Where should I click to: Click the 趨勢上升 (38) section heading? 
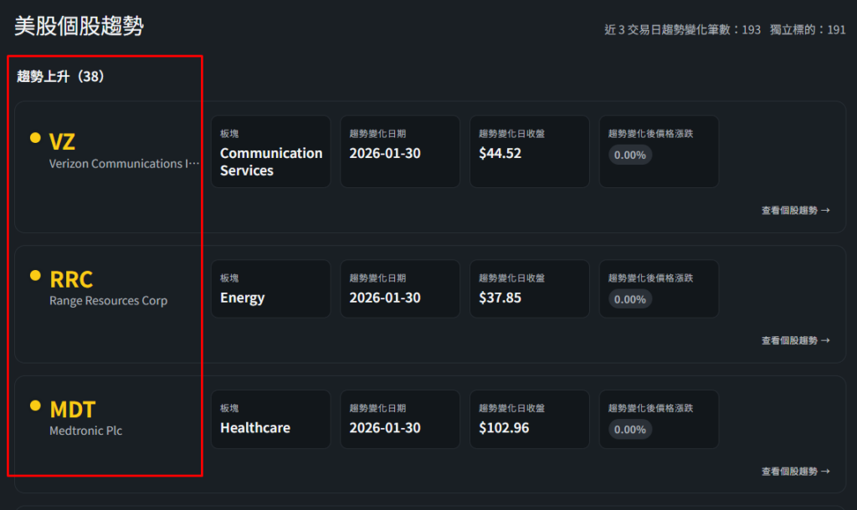pyautogui.click(x=60, y=77)
